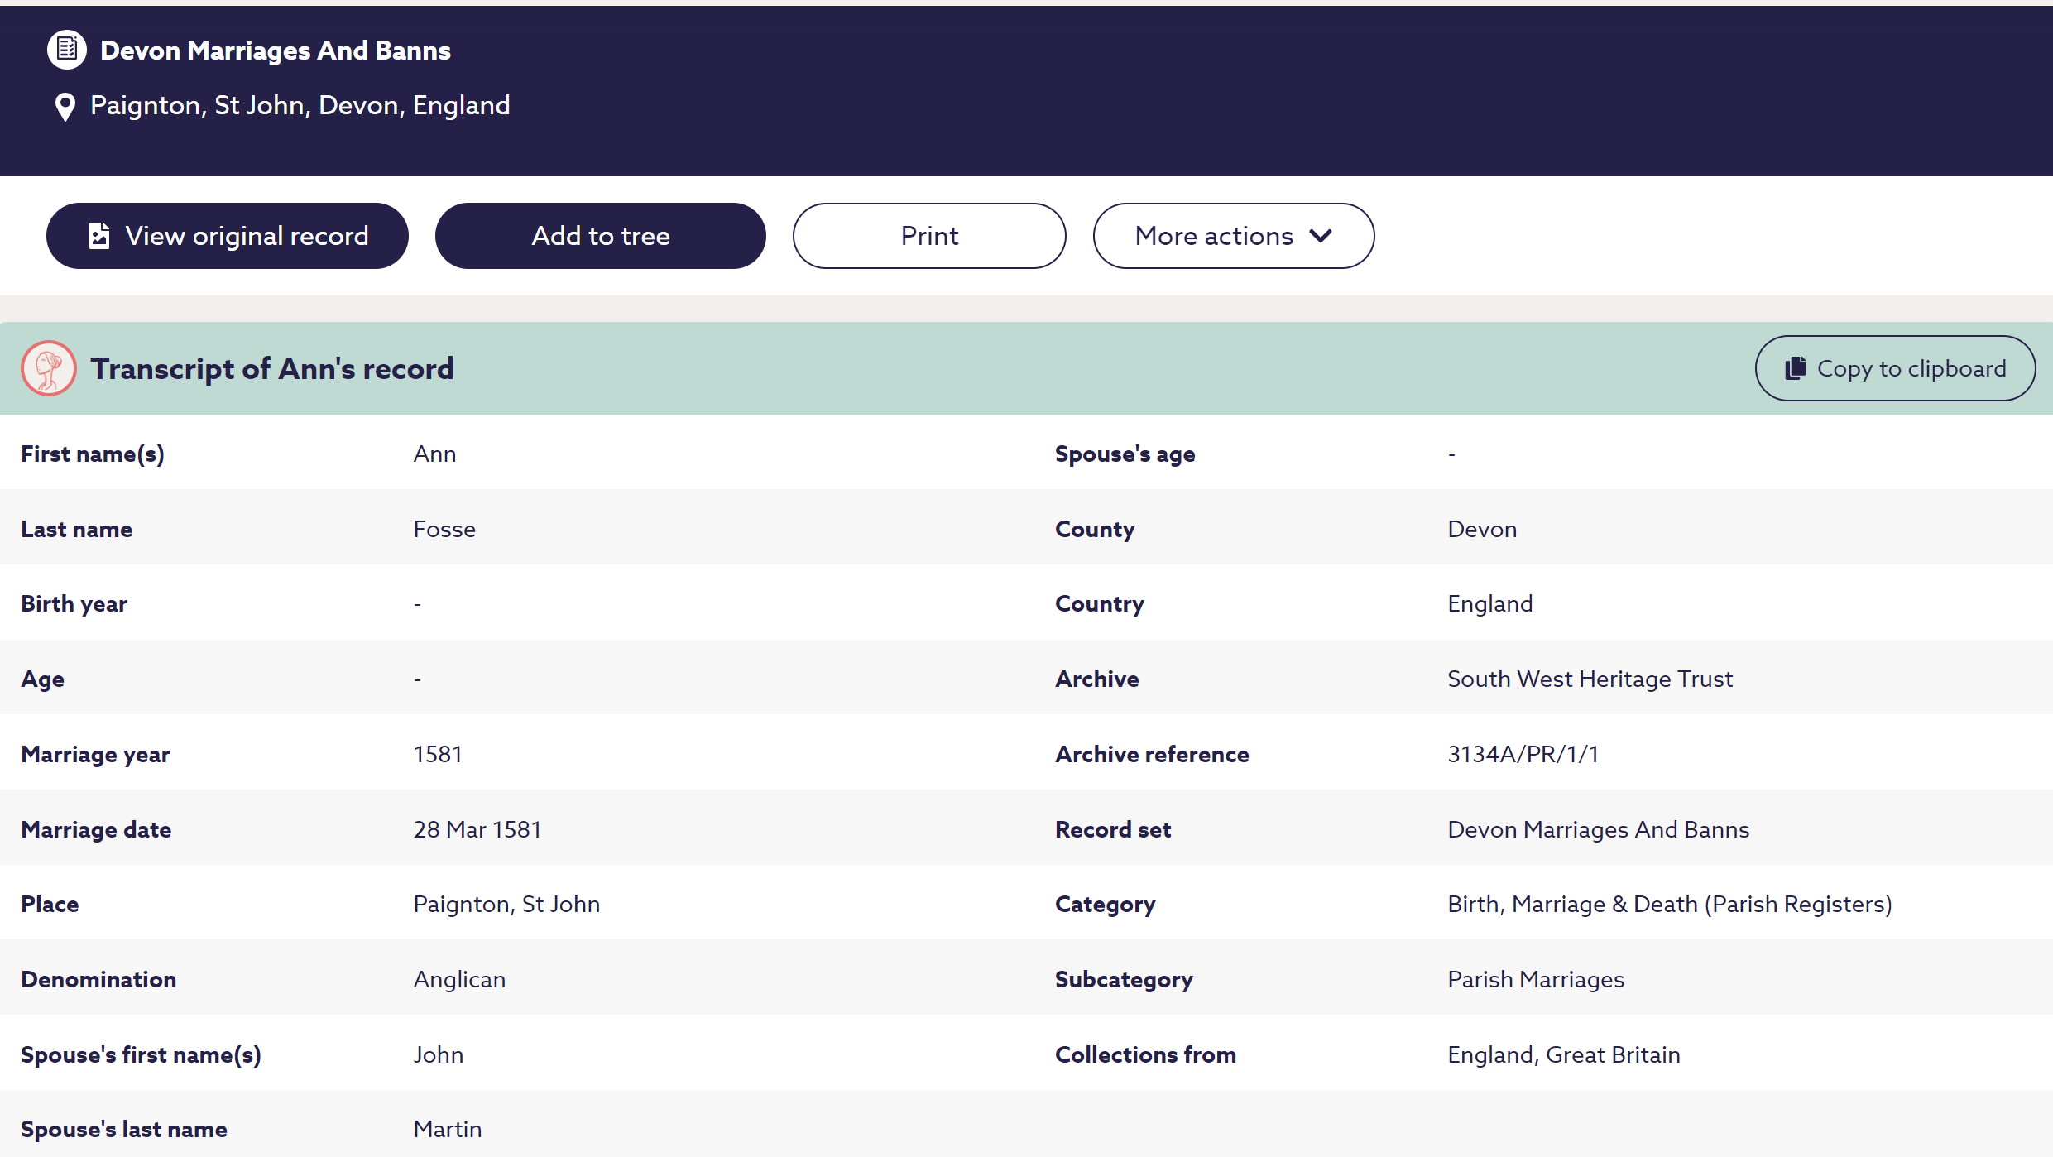Click the More actions chevron arrow

pos(1321,236)
